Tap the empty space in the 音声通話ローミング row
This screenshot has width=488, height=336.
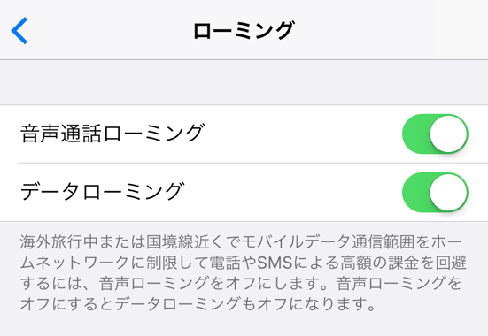point(304,134)
